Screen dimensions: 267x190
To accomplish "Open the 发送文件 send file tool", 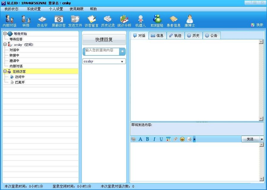I will pyautogui.click(x=75, y=21).
